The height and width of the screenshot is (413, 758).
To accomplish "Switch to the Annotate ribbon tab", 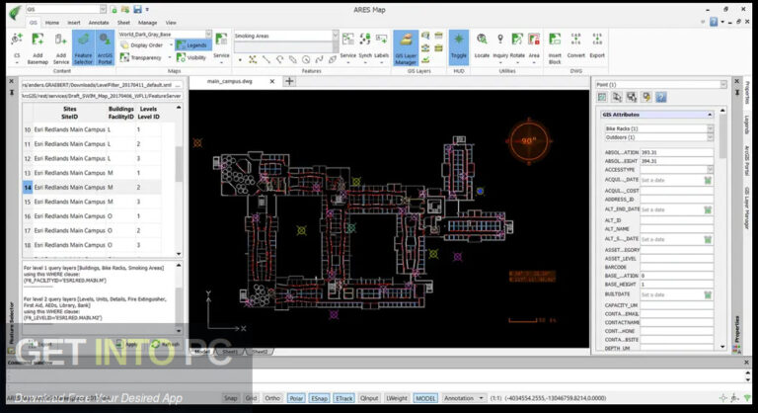I will [99, 23].
